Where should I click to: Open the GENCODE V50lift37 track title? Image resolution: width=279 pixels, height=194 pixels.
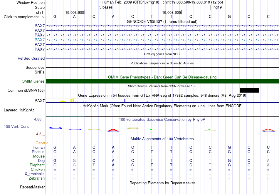(x=162, y=21)
